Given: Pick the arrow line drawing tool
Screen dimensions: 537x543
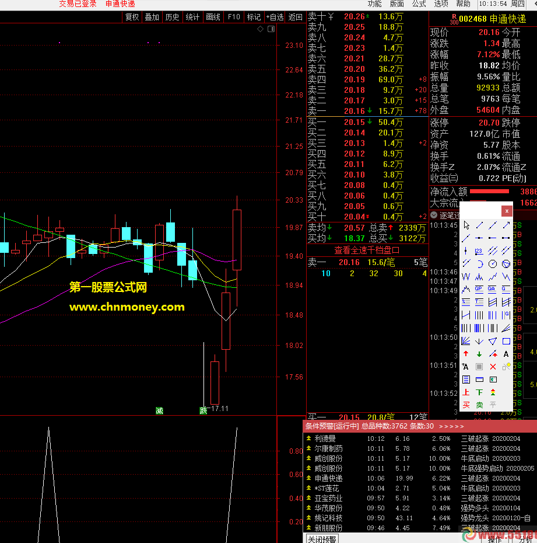Looking at the screenshot, I should 506,225.
